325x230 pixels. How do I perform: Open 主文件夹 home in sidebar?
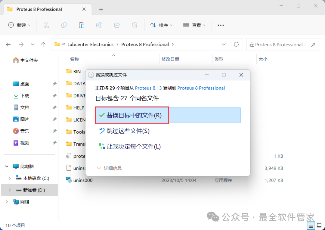click(26, 60)
